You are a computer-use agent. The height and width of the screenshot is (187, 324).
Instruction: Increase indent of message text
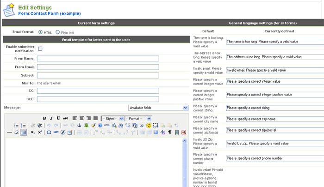tap(40, 125)
